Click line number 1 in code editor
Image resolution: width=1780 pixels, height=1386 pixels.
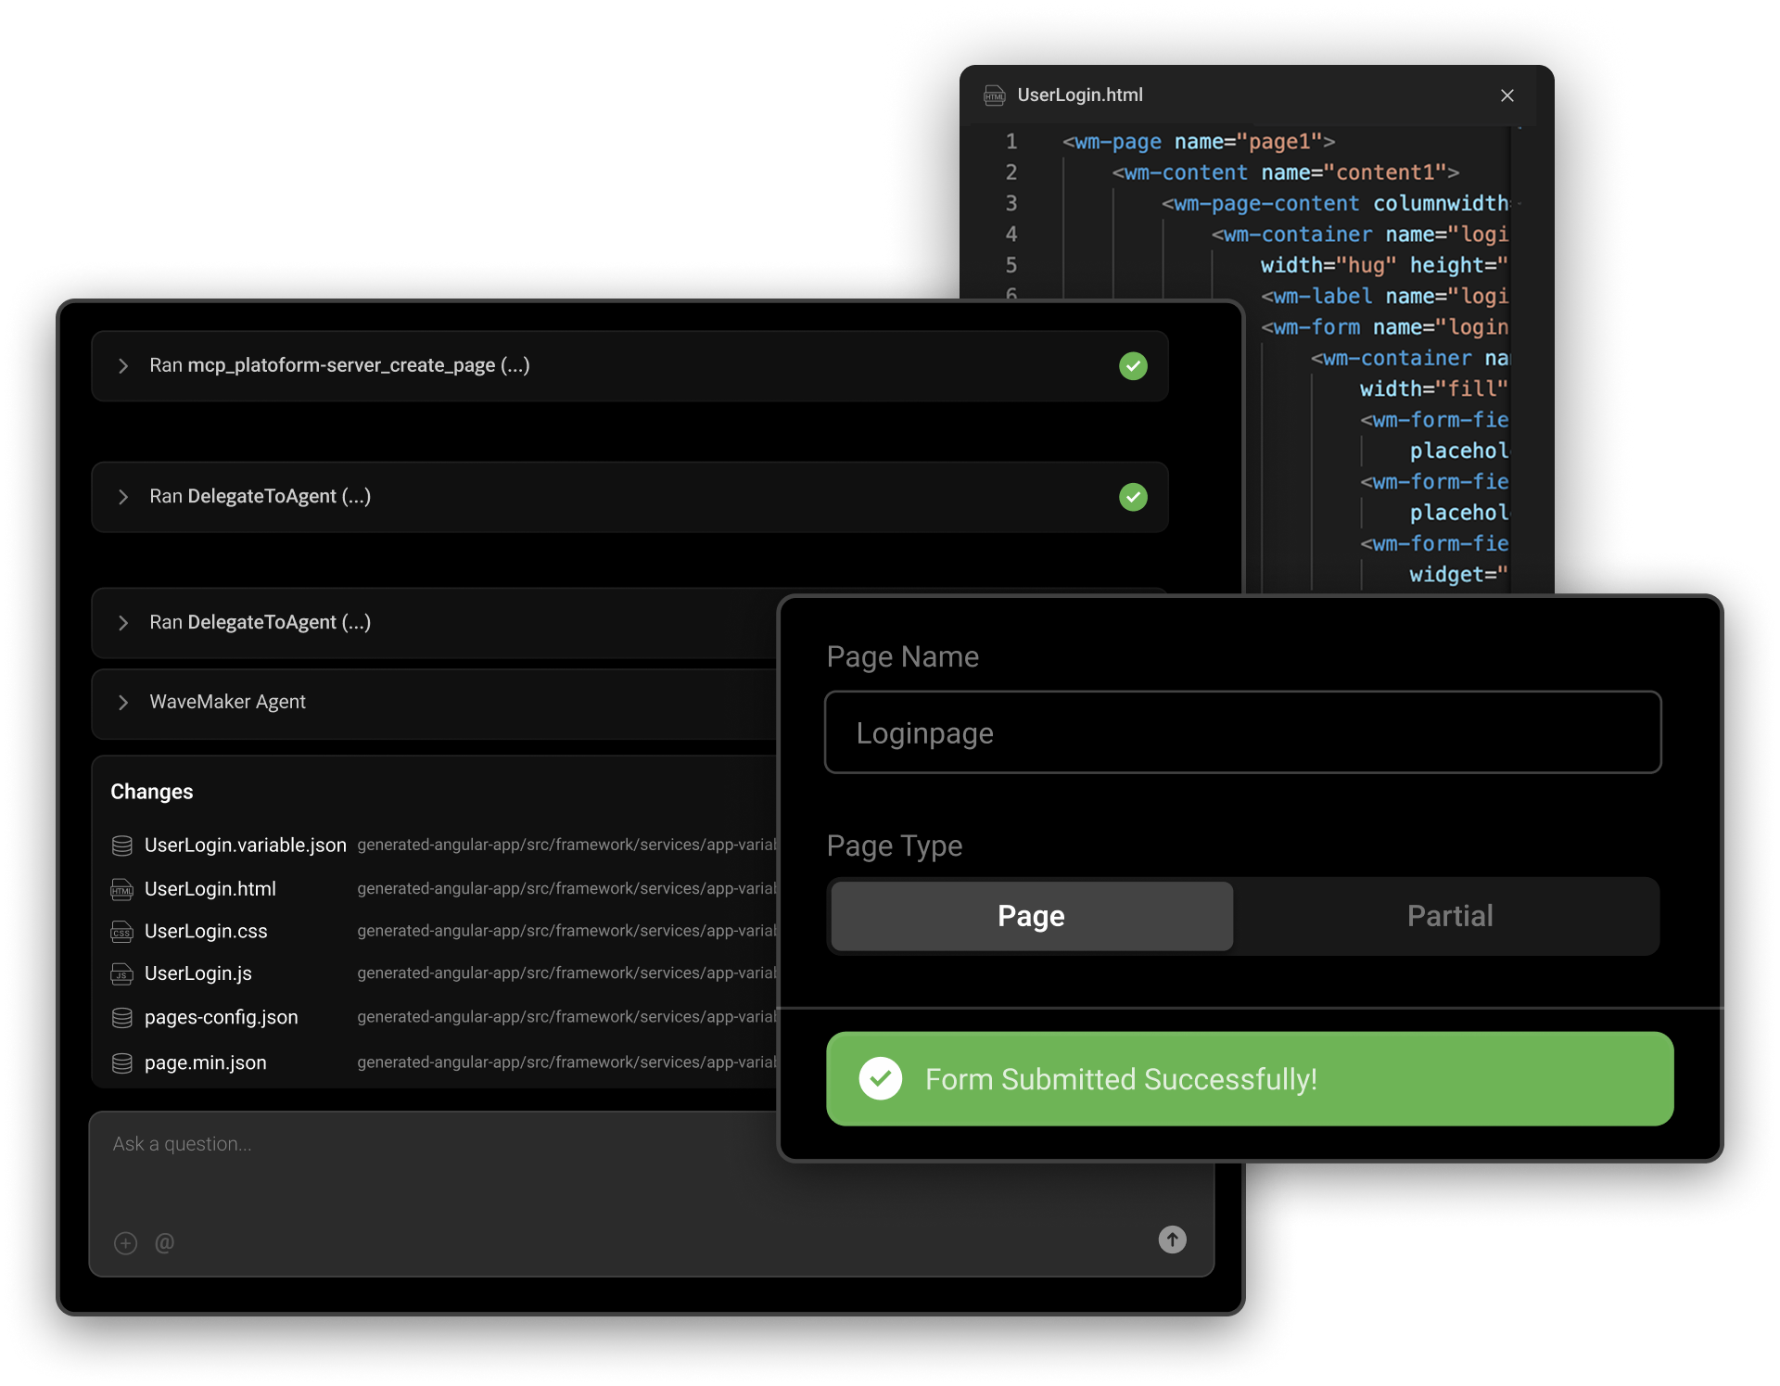click(1011, 142)
